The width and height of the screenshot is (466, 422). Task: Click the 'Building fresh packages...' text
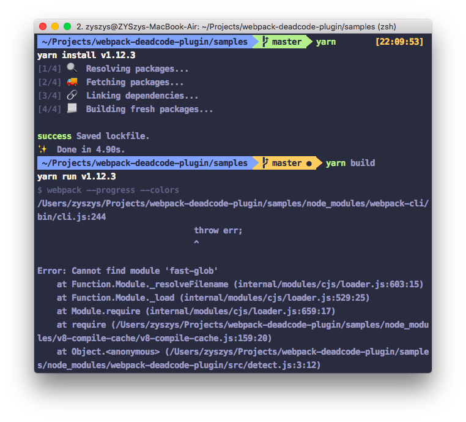[149, 109]
